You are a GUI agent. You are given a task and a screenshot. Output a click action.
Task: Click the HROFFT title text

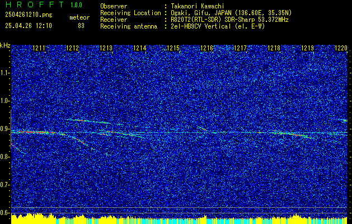(x=35, y=4)
